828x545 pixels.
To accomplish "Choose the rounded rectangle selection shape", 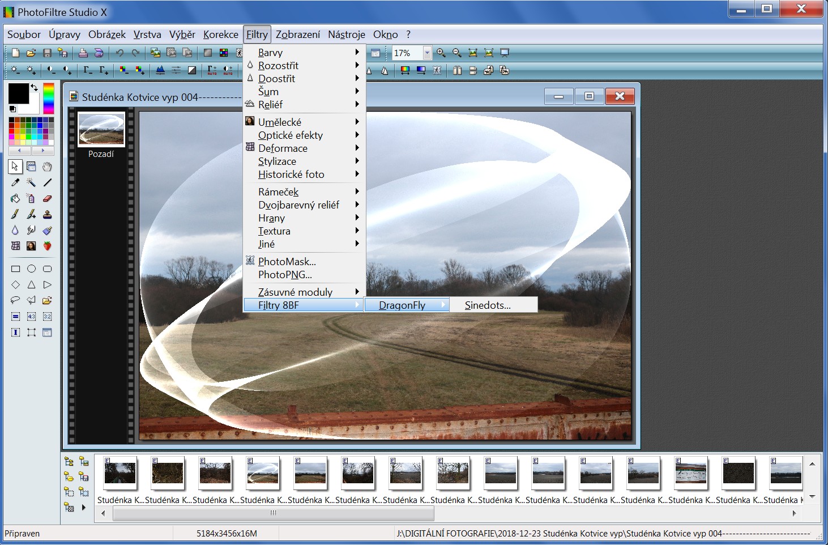I will point(47,269).
